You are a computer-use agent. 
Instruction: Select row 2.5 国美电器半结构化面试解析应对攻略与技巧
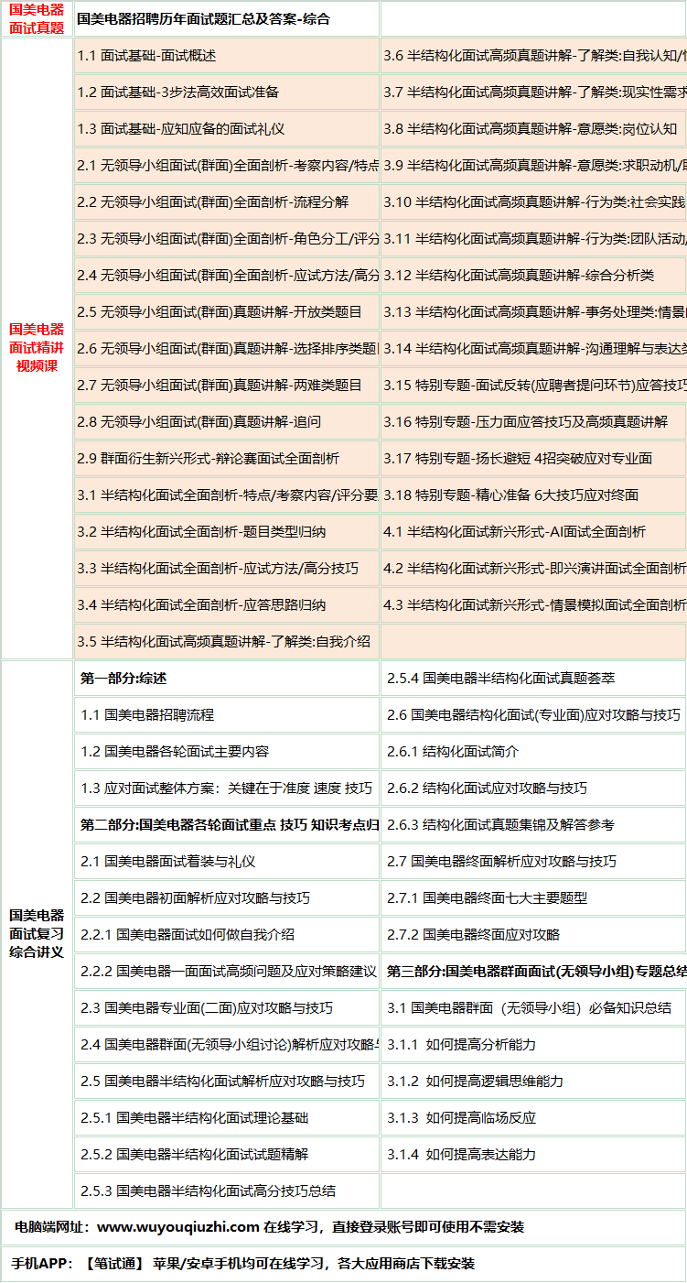(227, 1081)
